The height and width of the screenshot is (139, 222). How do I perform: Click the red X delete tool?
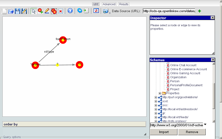point(60,11)
